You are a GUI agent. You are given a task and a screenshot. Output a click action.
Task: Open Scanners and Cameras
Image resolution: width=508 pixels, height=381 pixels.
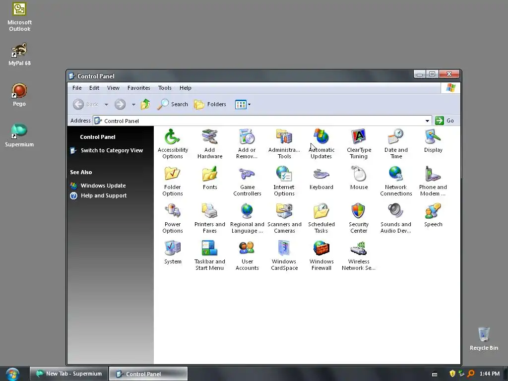point(284,218)
